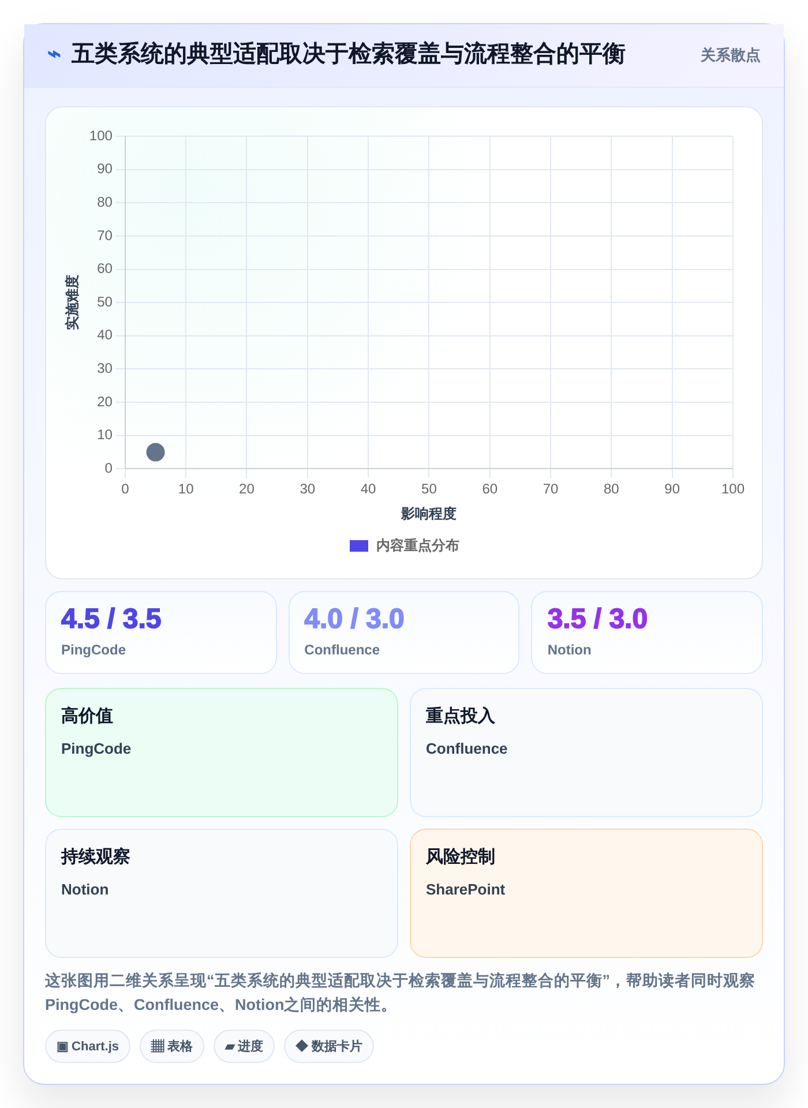Click the SharePoint text in 风险控制
The height and width of the screenshot is (1108, 808).
465,889
